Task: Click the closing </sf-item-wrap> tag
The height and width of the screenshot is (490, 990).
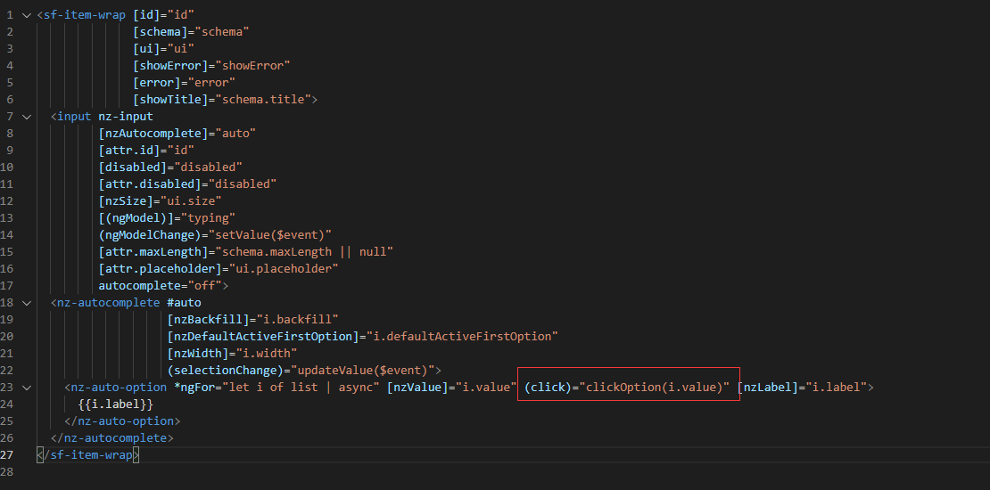Action: [x=87, y=454]
